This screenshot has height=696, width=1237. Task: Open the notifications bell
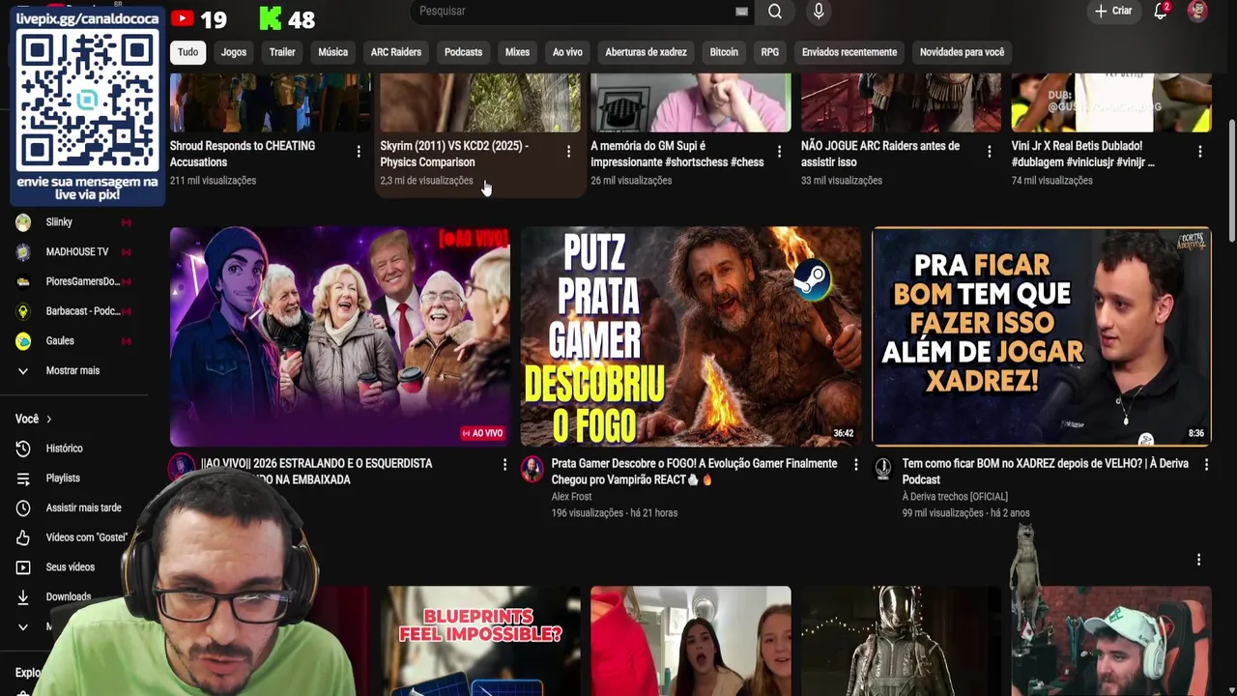coord(1162,12)
